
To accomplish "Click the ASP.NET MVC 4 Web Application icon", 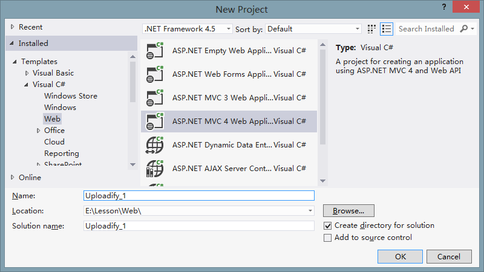I will [x=155, y=121].
